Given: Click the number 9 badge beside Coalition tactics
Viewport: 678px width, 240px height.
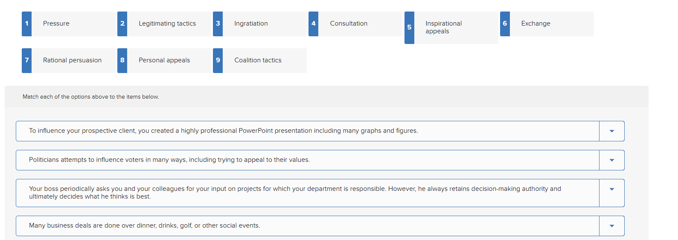Looking at the screenshot, I should click(218, 60).
